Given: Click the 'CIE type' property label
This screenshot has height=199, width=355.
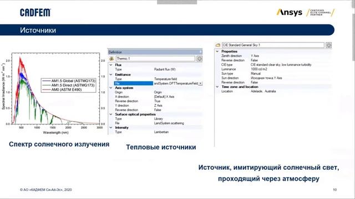Looking at the screenshot, I should [227, 65].
